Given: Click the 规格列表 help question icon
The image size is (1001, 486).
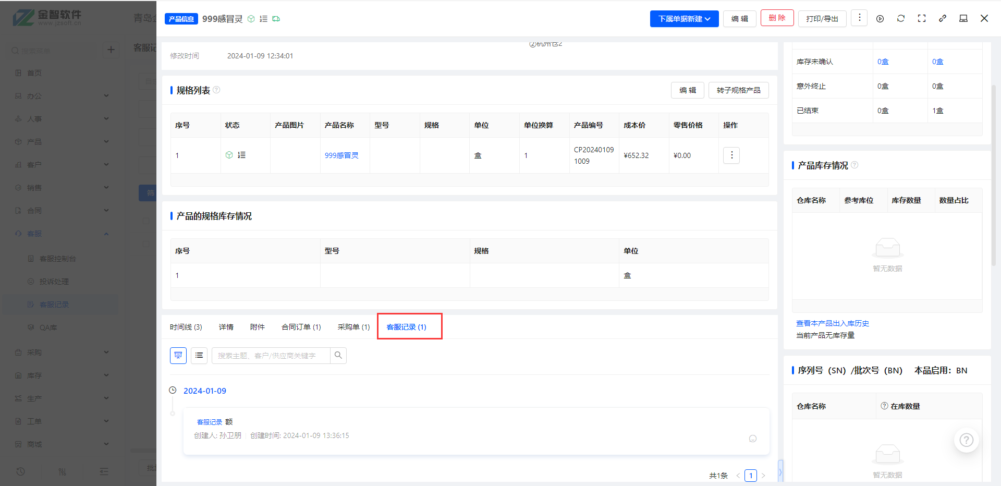Looking at the screenshot, I should [x=216, y=90].
